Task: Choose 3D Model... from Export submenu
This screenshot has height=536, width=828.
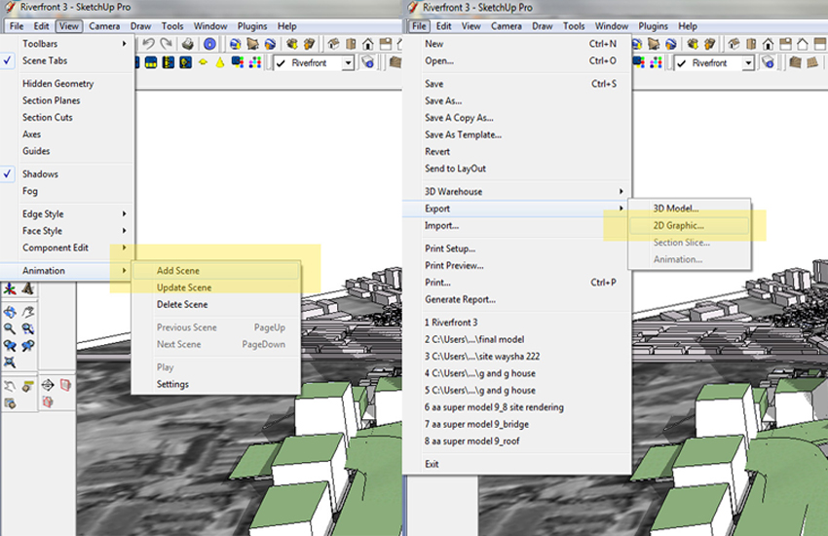Action: [x=689, y=209]
